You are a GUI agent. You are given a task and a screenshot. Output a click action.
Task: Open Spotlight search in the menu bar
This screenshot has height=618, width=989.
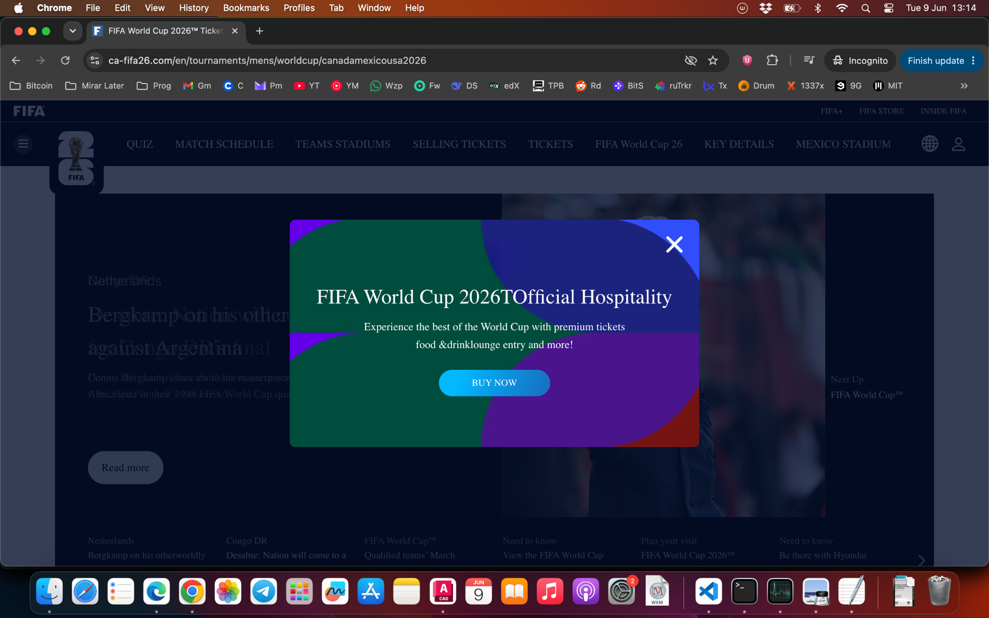click(x=865, y=8)
